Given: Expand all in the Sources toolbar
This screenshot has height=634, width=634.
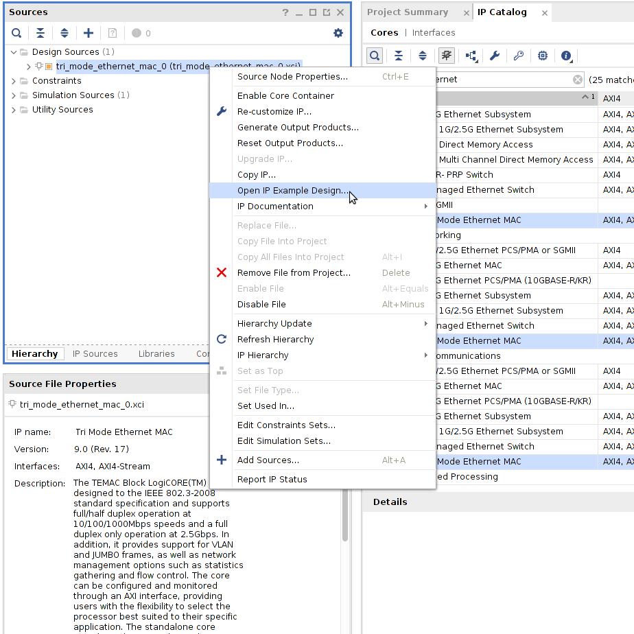Looking at the screenshot, I should point(64,33).
